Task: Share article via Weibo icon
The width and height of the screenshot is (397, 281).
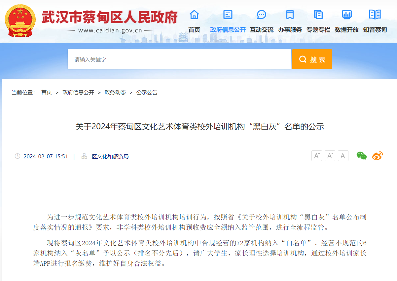Action: point(378,156)
